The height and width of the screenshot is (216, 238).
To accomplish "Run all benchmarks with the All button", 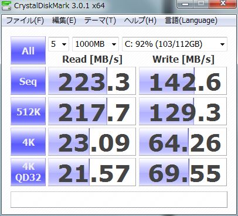I will click(28, 50).
